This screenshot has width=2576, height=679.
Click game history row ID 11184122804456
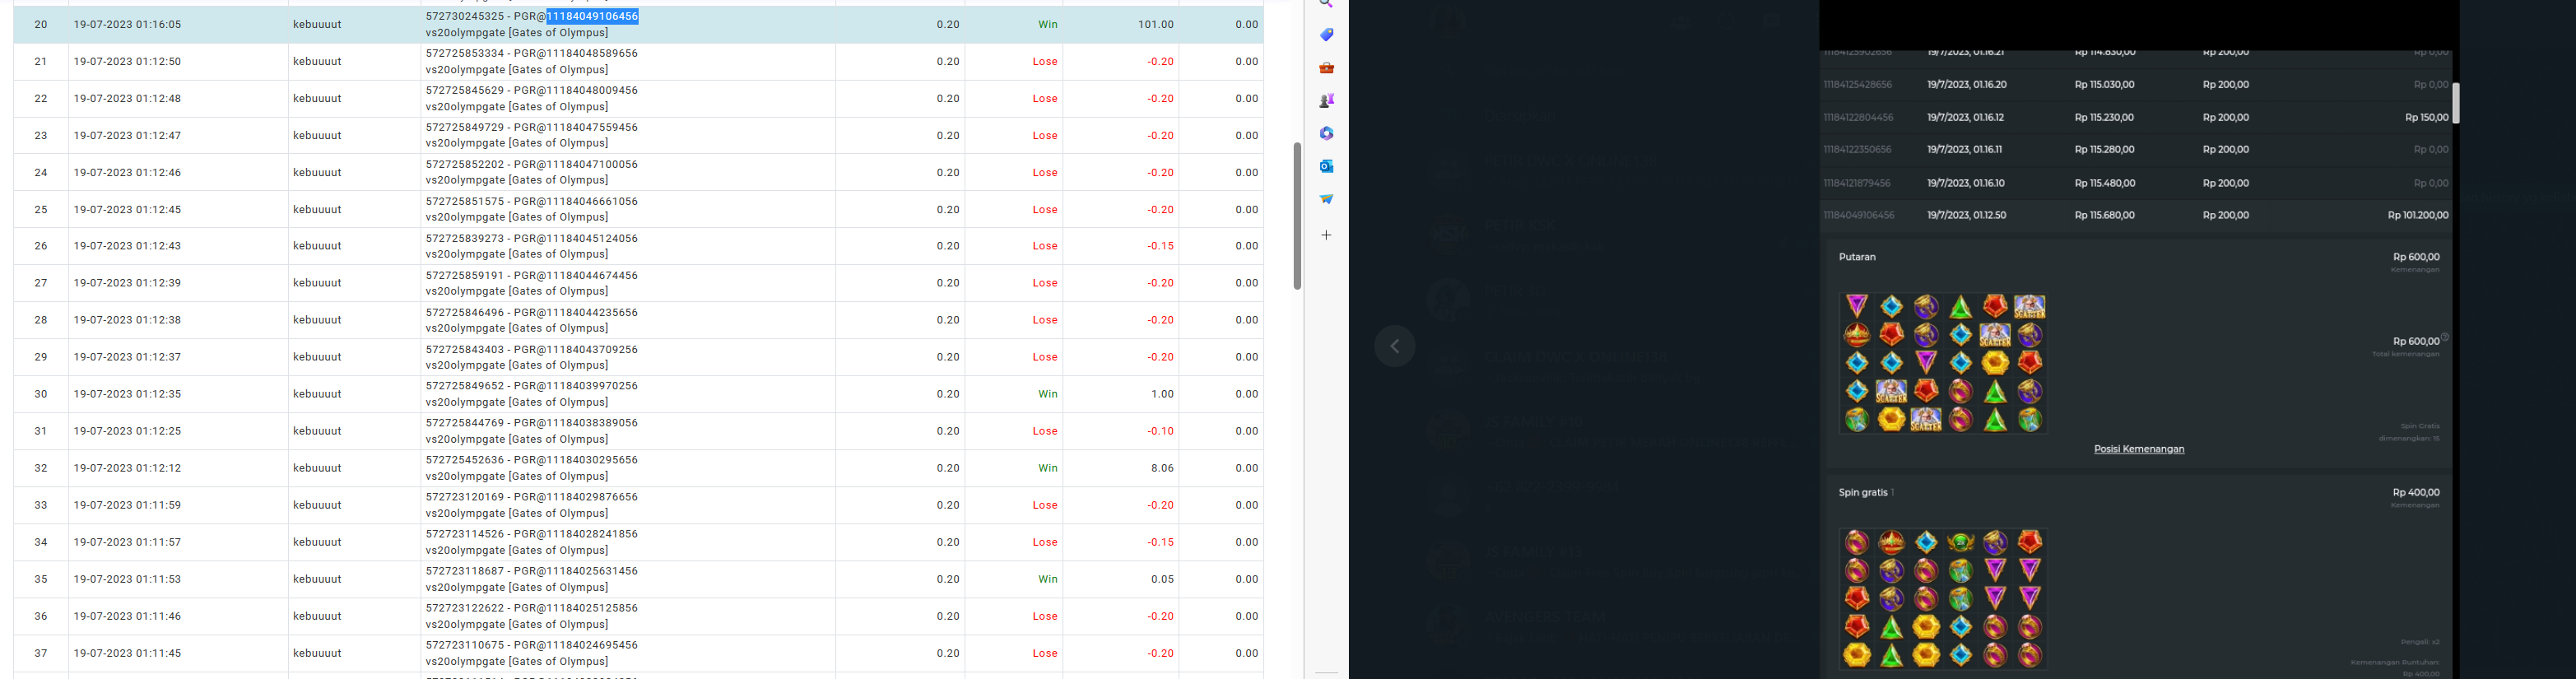coord(1858,118)
